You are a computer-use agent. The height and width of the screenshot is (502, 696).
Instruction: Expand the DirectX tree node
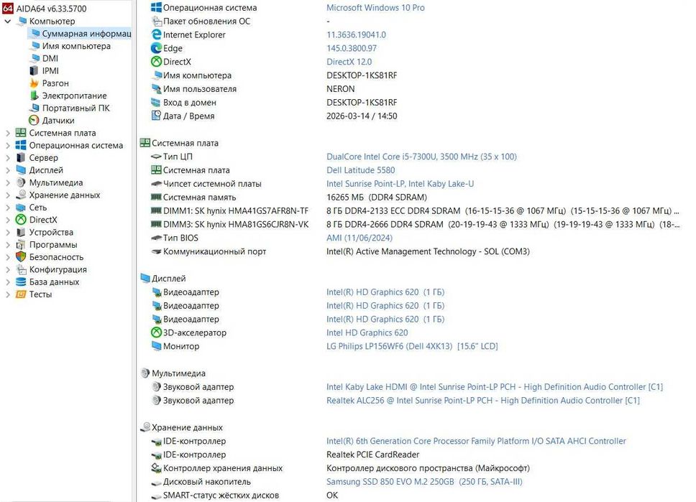click(7, 220)
